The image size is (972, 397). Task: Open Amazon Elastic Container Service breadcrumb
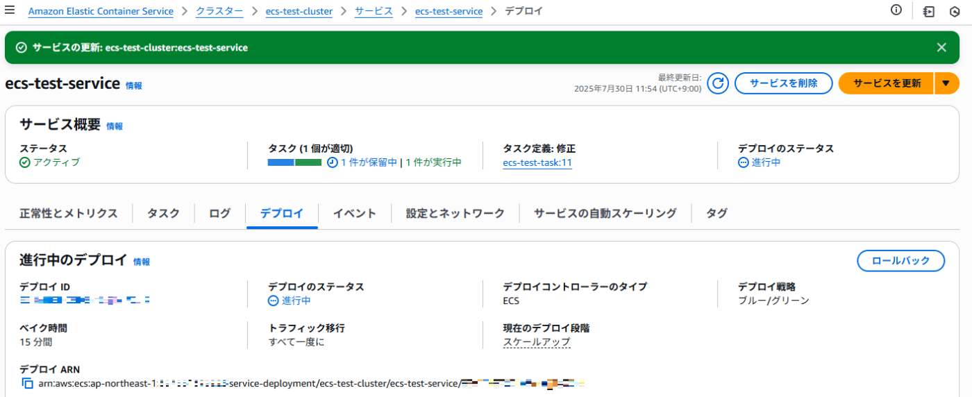point(101,11)
